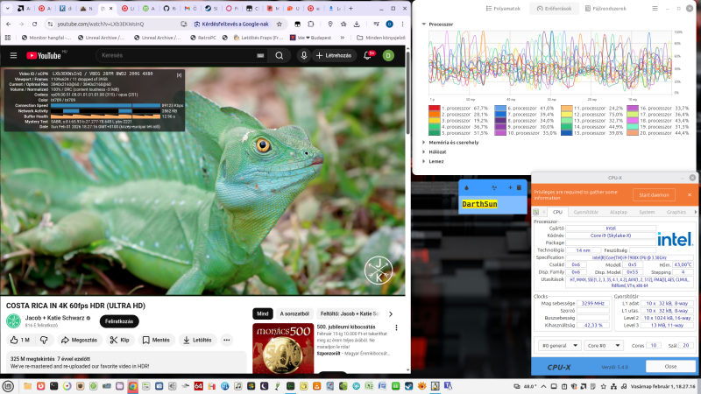The height and width of the screenshot is (394, 701).
Task: Open the Files folder icon in taskbar
Action: (27, 386)
